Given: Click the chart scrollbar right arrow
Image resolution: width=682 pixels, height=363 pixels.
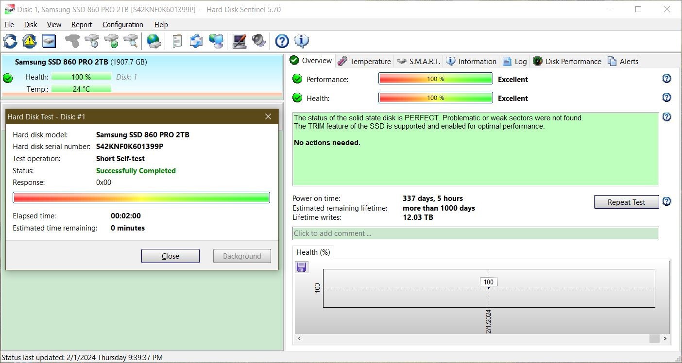Looking at the screenshot, I should [665, 339].
